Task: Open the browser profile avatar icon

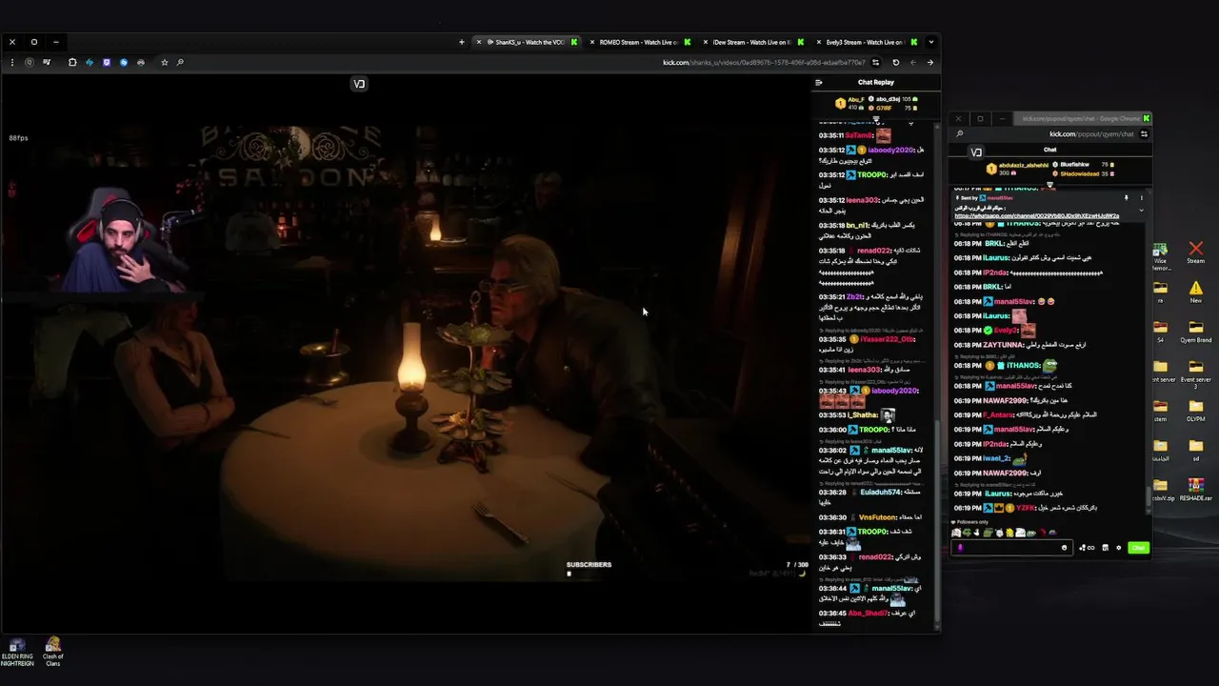Action: click(x=30, y=62)
